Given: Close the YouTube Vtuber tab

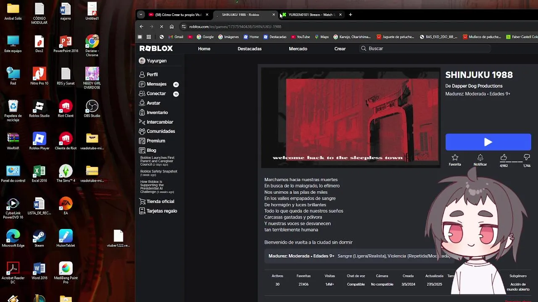Looking at the screenshot, I should click(207, 15).
